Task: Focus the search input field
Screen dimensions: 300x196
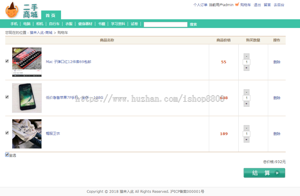Action: 165,24
